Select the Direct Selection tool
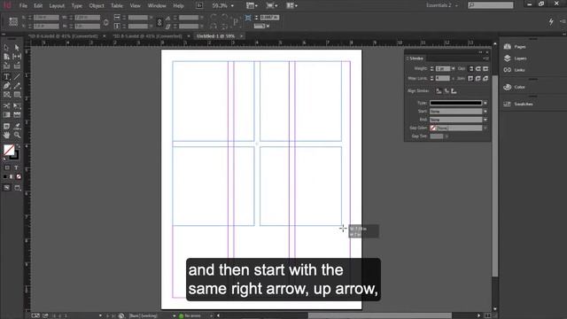 [17, 47]
